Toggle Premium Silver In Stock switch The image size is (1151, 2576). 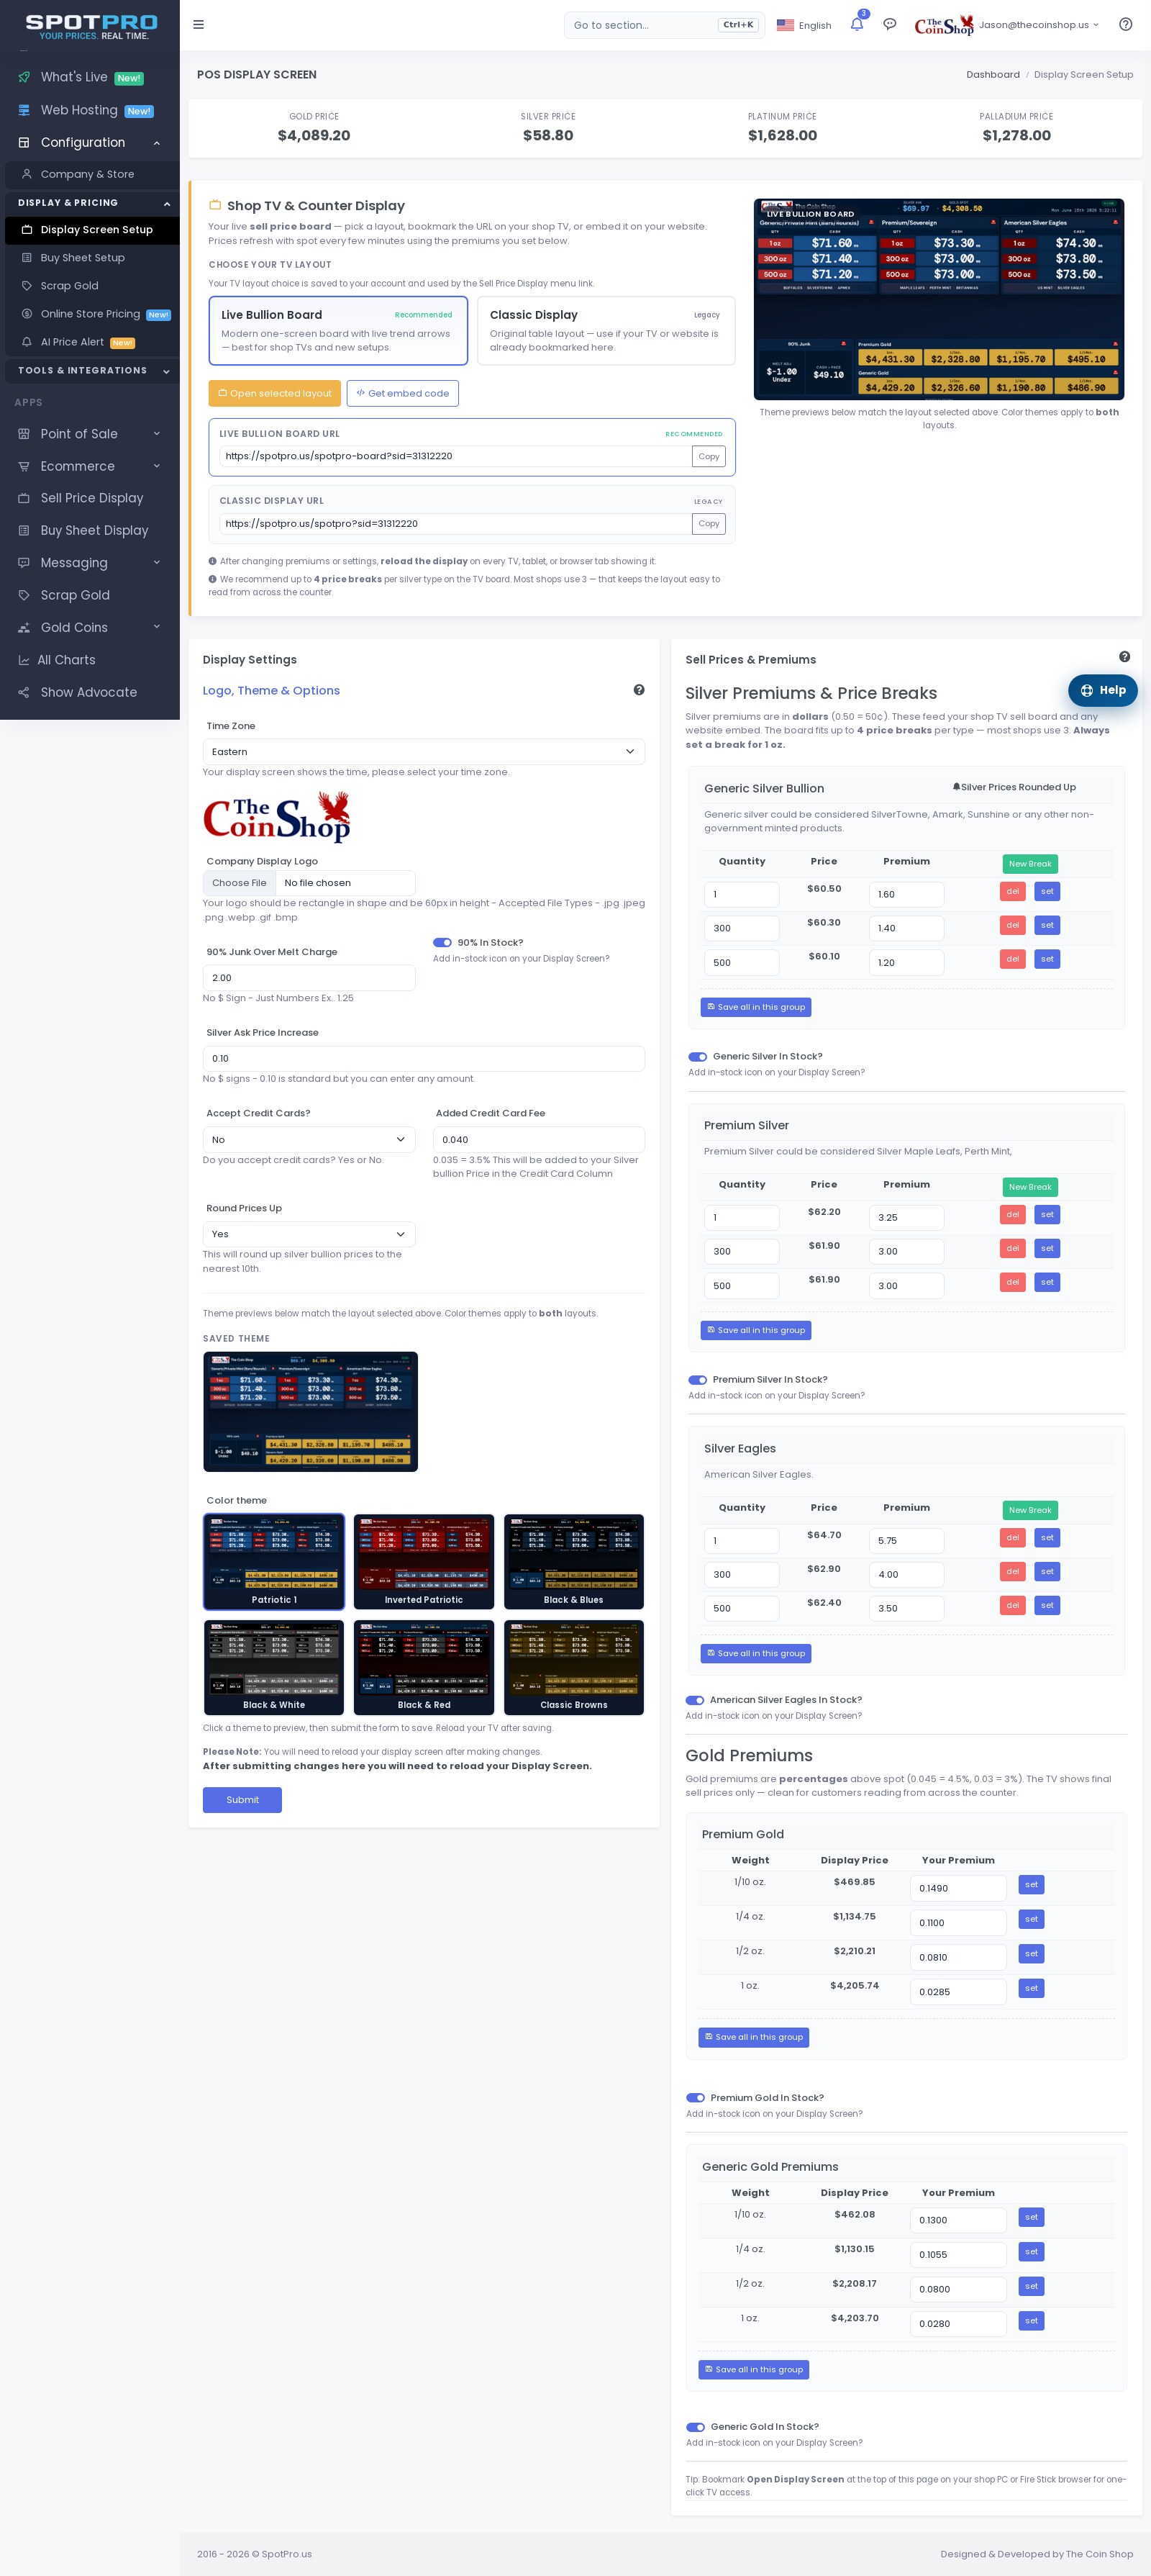click(697, 1379)
